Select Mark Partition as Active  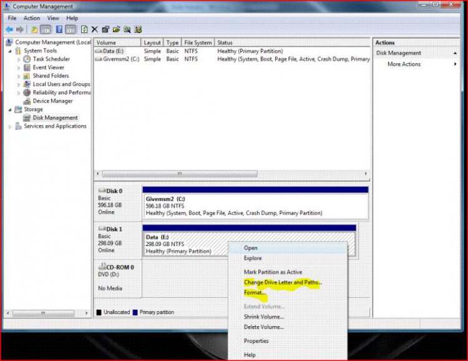tap(288, 272)
